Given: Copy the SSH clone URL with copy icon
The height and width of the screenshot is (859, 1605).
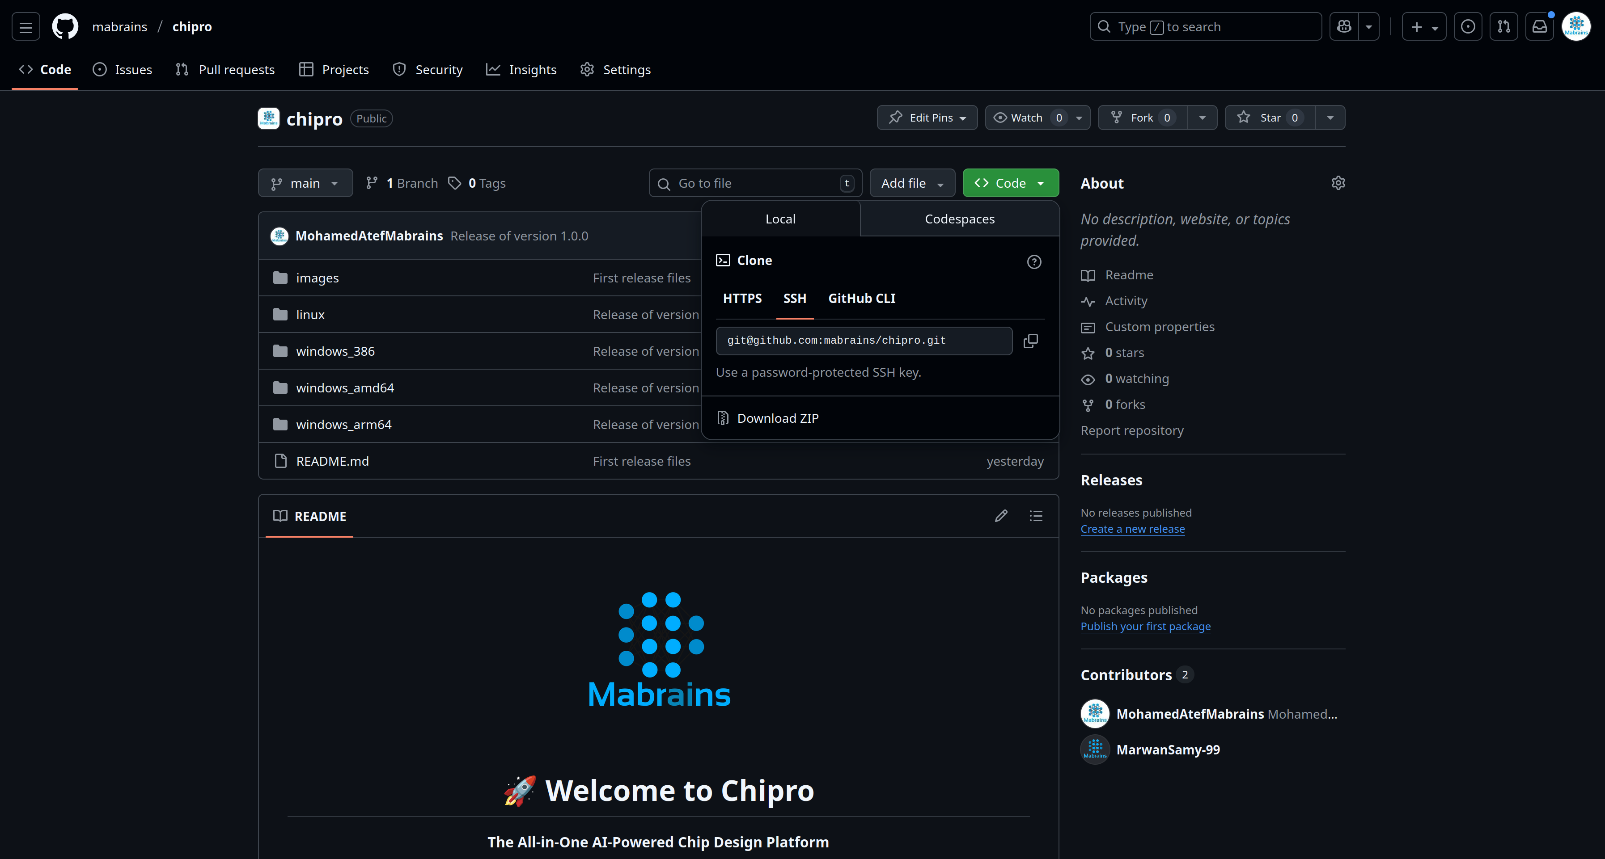Looking at the screenshot, I should pyautogui.click(x=1031, y=341).
